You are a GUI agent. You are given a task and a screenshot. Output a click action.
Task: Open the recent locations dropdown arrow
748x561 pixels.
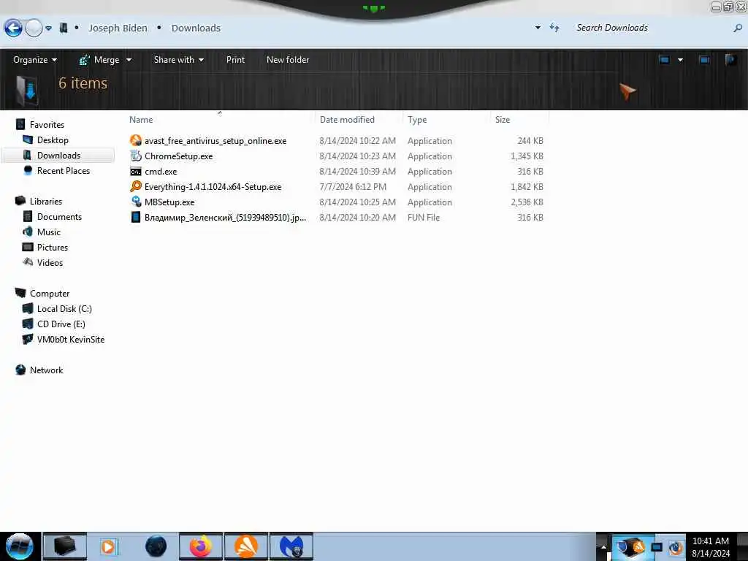pyautogui.click(x=49, y=28)
